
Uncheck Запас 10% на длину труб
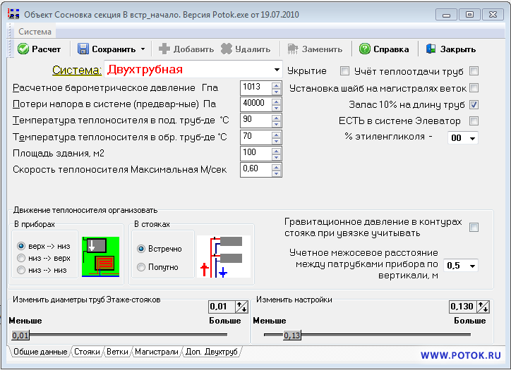474,104
